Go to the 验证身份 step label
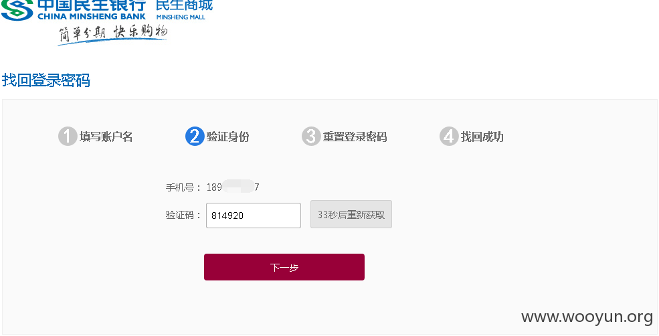659x336 pixels. point(227,137)
